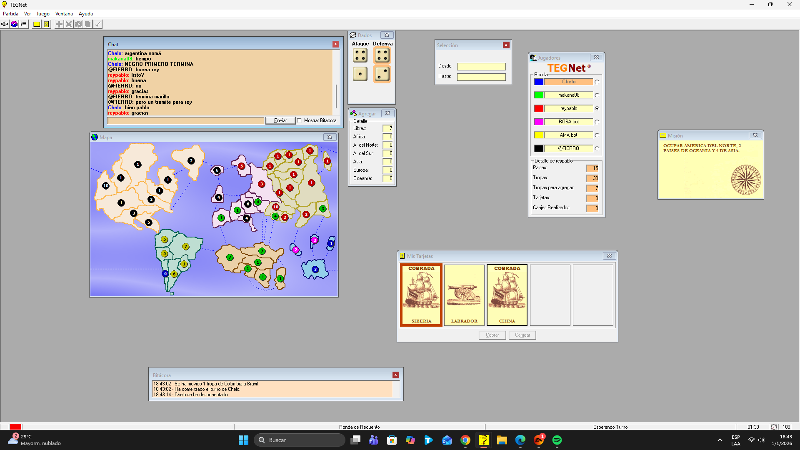The image size is (800, 450).
Task: Enable the Mostrar Bitácora checkbox
Action: pyautogui.click(x=299, y=121)
